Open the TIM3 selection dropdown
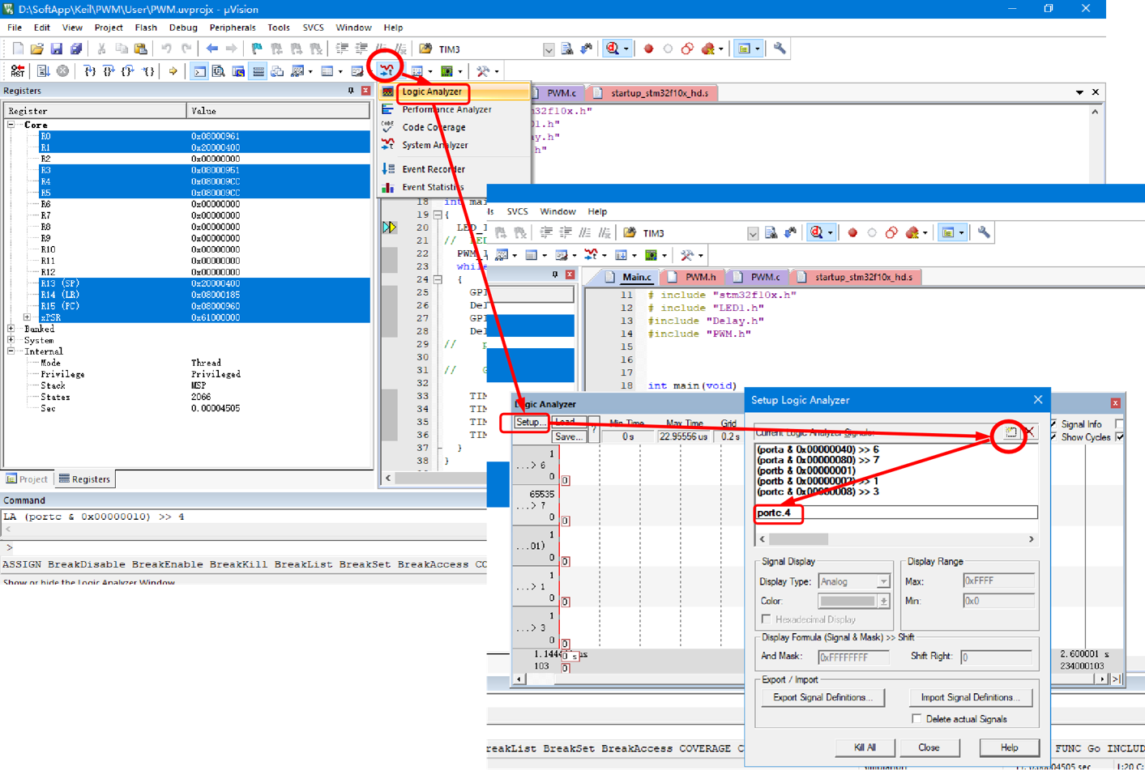The image size is (1145, 770). (x=548, y=49)
